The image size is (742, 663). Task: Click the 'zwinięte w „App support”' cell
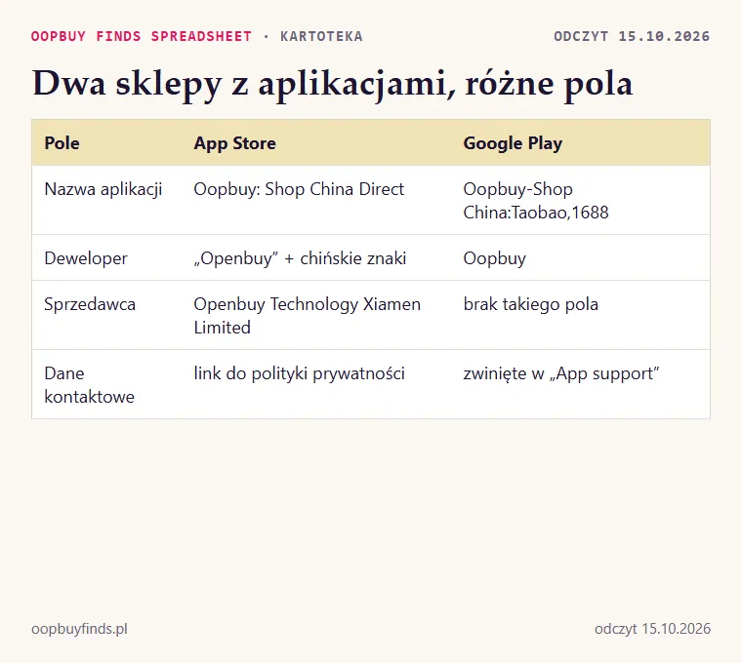pyautogui.click(x=561, y=373)
